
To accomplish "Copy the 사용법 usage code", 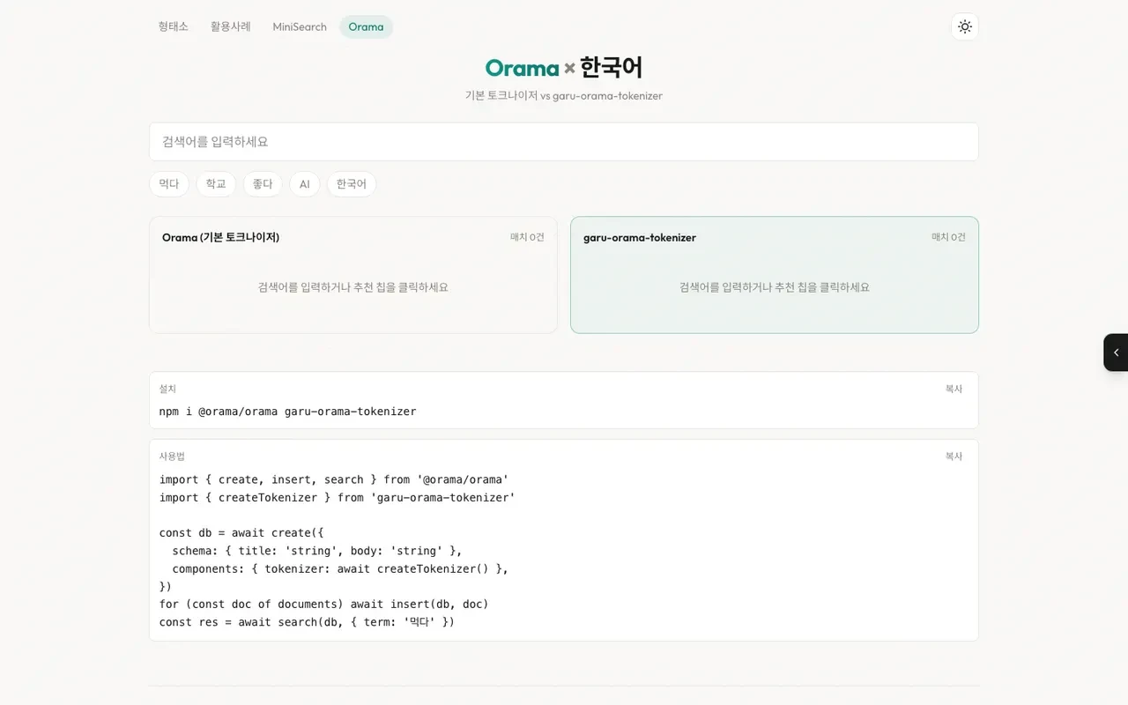I will (954, 456).
